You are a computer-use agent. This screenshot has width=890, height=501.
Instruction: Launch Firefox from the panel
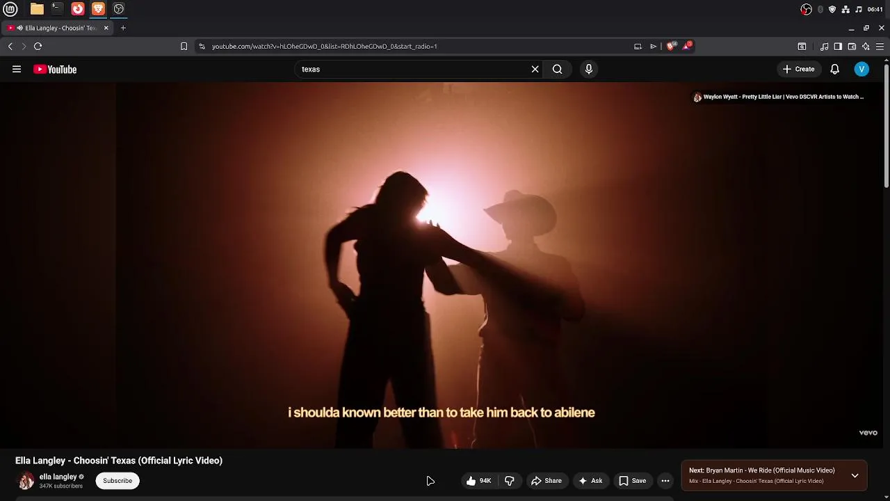click(78, 9)
